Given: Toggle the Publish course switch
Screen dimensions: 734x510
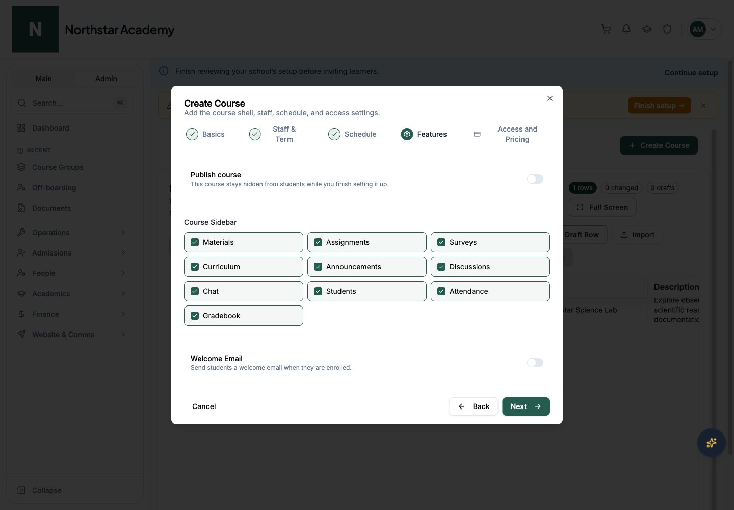Looking at the screenshot, I should tap(535, 179).
